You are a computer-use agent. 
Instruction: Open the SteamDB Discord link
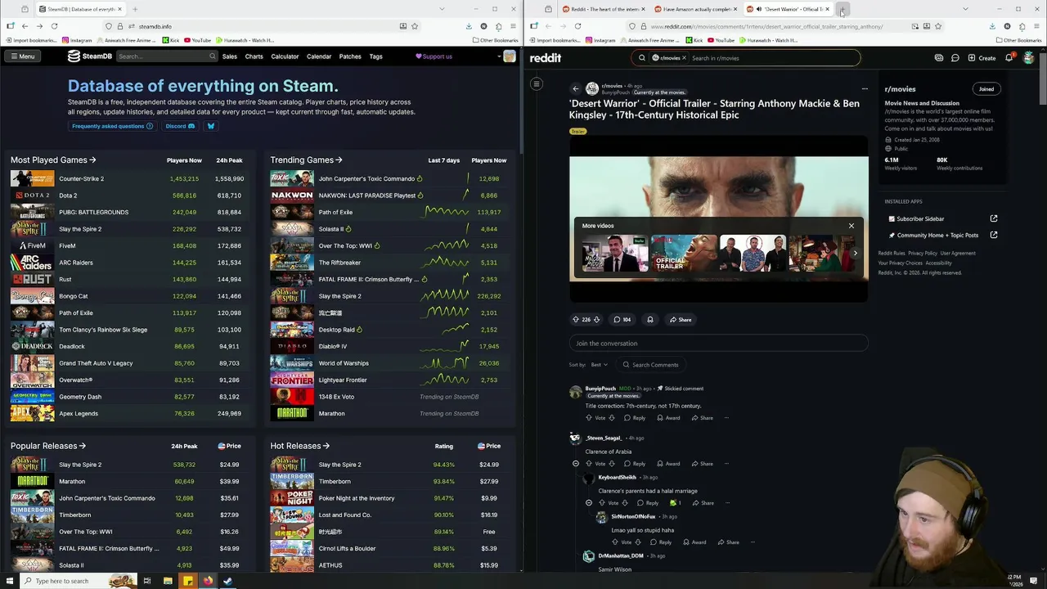click(x=180, y=126)
